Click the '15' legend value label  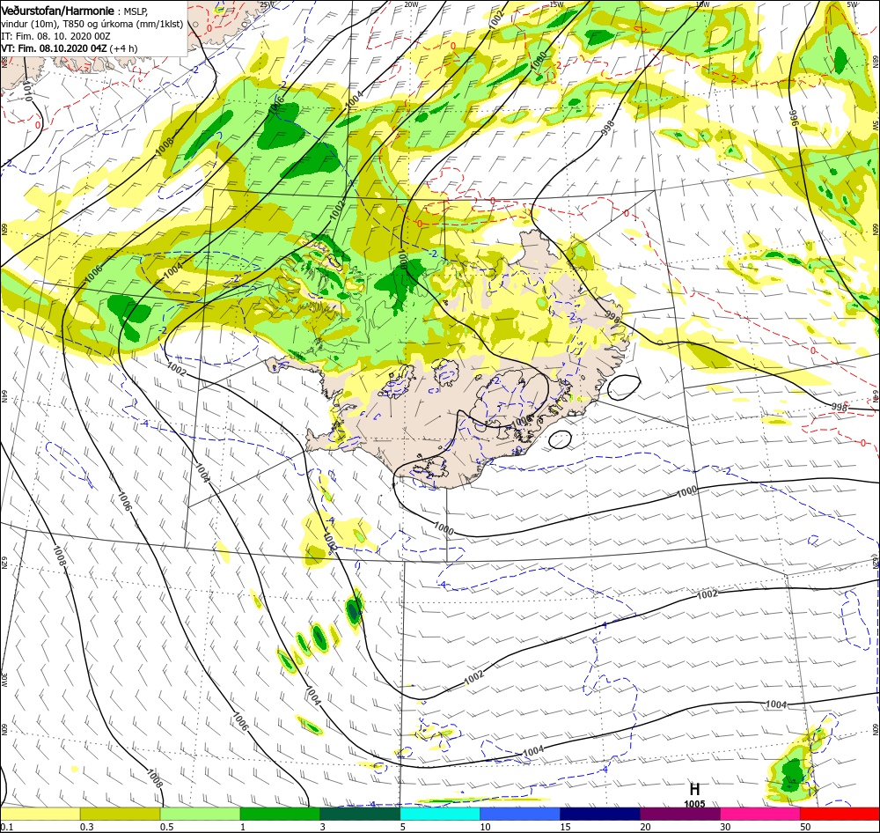click(565, 826)
